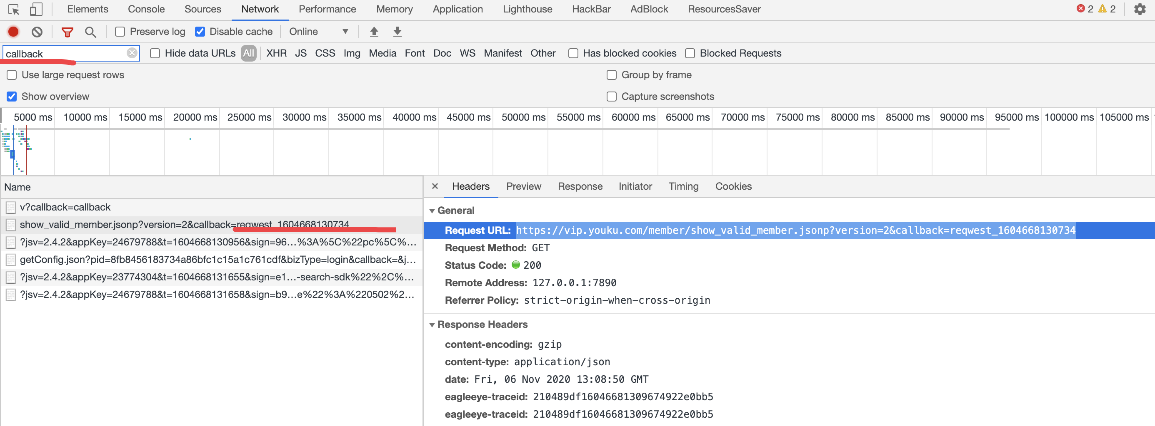Click the red error count badge

[x=1085, y=9]
